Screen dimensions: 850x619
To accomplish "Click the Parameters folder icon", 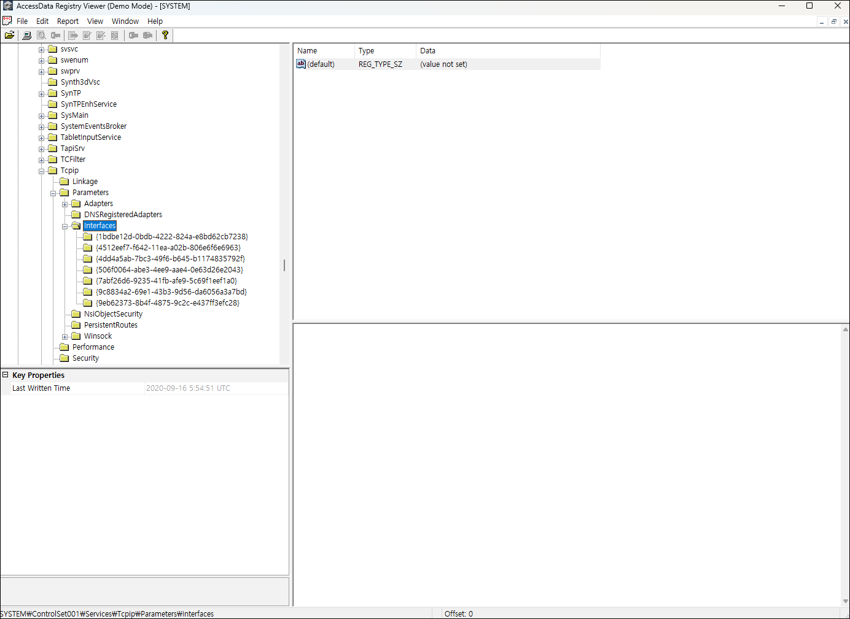I will 64,193.
